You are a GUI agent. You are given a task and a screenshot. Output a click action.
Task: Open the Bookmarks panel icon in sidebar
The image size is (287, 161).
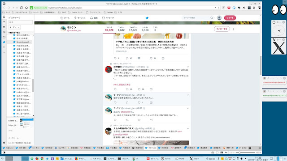4,17
